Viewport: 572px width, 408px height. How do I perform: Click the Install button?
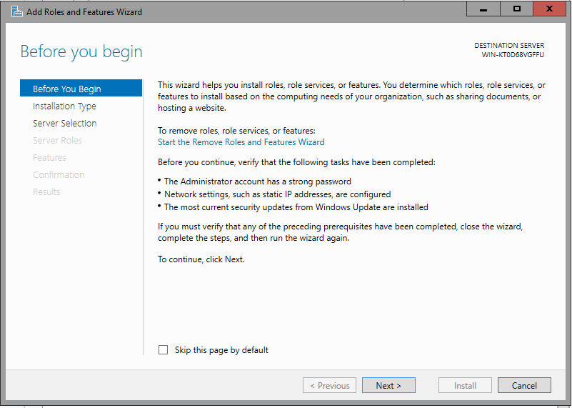(x=465, y=386)
